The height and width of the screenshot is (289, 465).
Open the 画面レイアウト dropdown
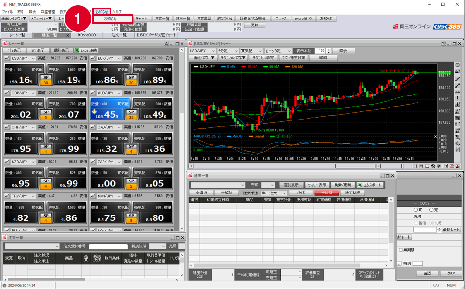click(x=14, y=18)
